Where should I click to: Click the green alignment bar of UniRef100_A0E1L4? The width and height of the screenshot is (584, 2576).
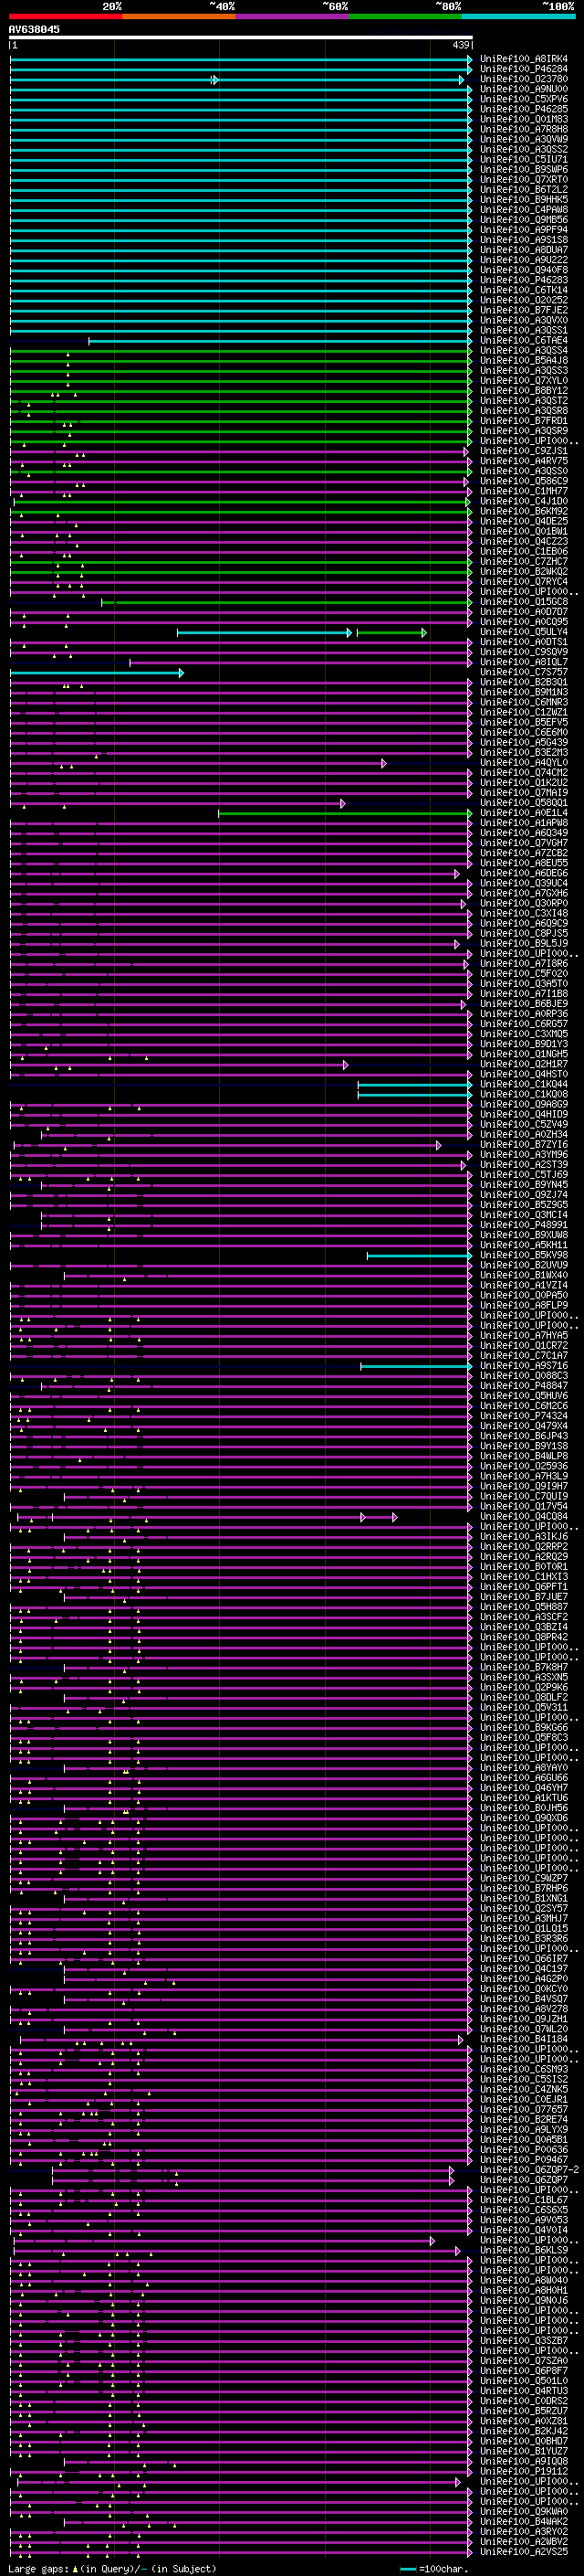[346, 813]
